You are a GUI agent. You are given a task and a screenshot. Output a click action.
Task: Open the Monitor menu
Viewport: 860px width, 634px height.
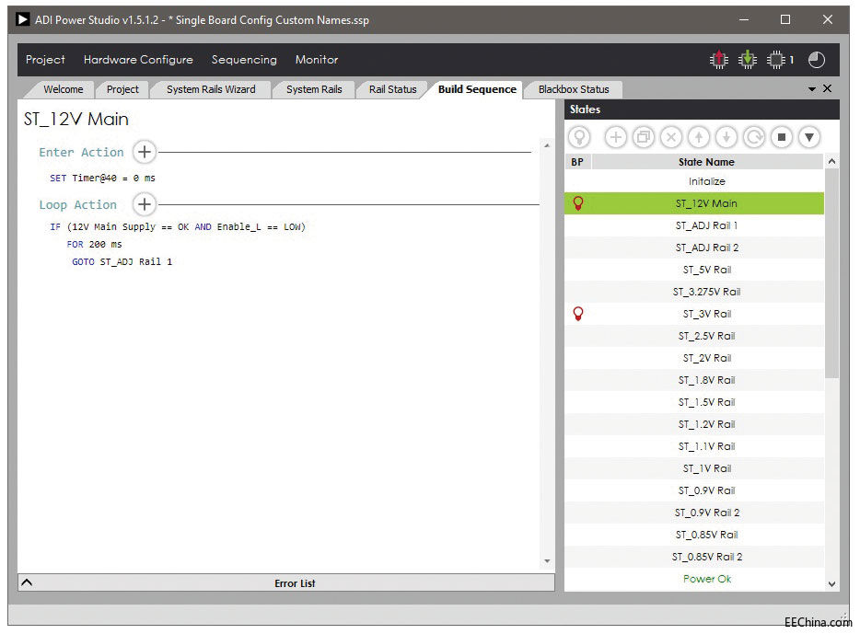pyautogui.click(x=317, y=60)
